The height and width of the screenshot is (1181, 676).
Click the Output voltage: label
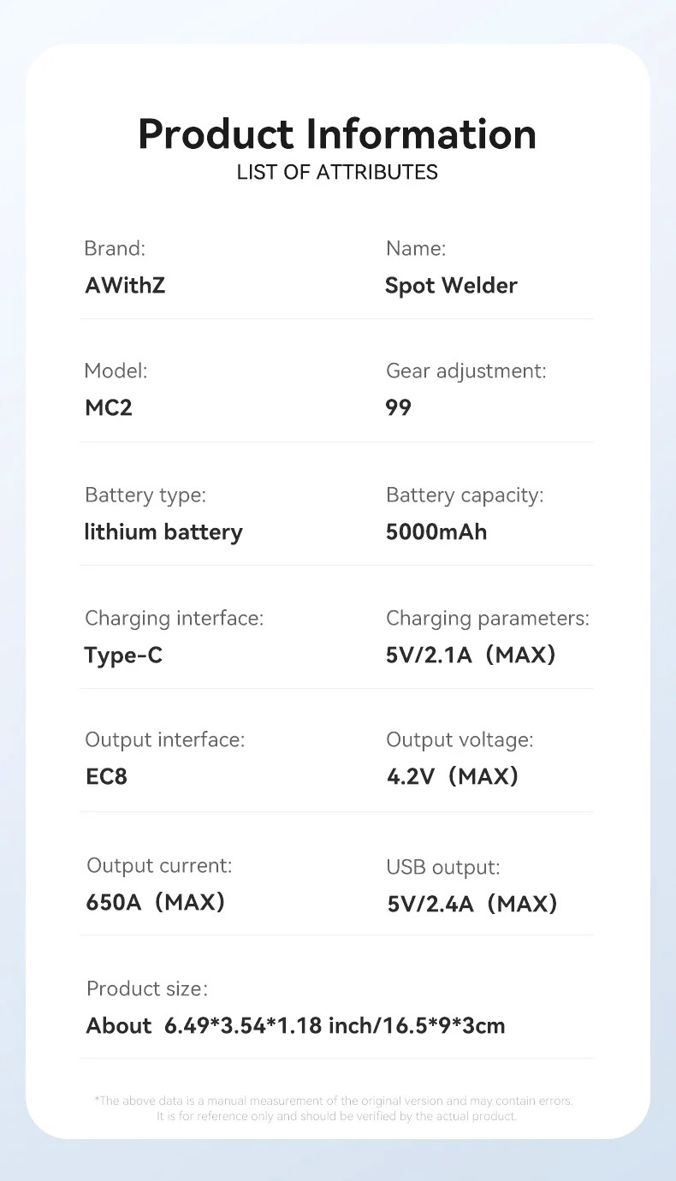click(460, 739)
